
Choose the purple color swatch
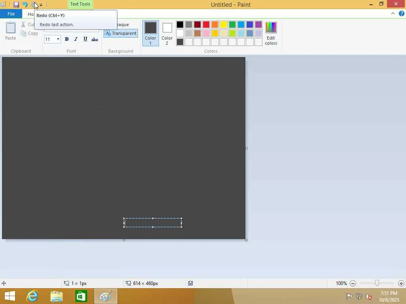click(259, 25)
